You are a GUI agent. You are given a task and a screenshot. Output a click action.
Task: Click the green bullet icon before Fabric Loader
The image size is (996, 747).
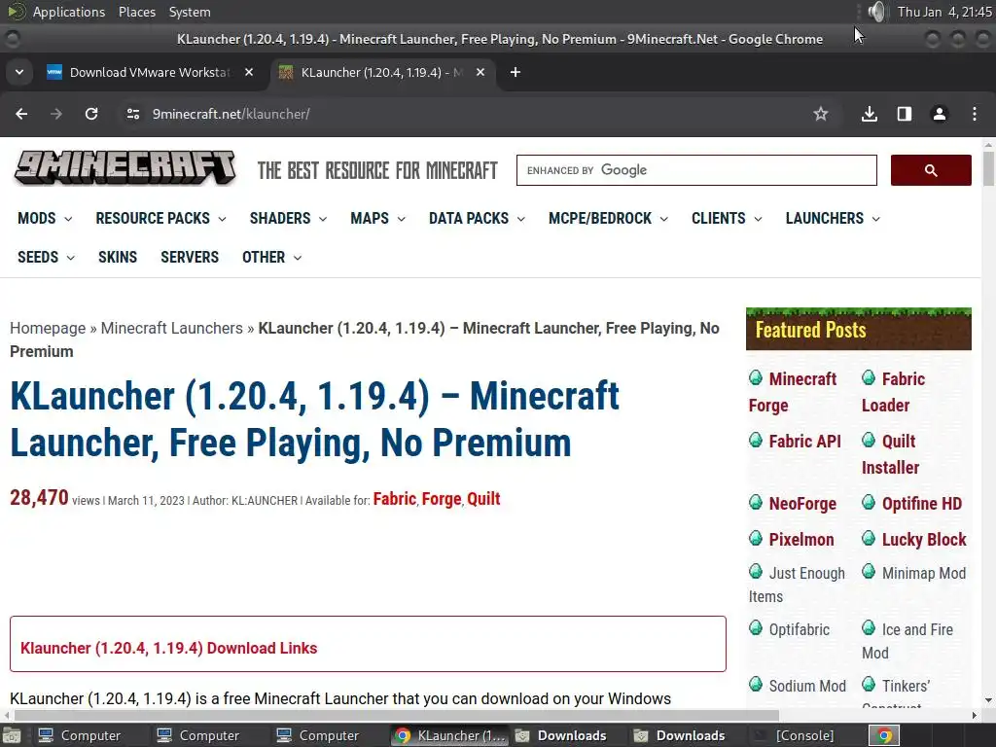[869, 378]
